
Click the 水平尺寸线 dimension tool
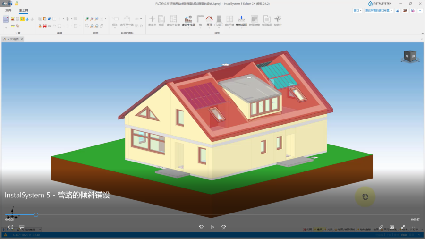(x=127, y=21)
